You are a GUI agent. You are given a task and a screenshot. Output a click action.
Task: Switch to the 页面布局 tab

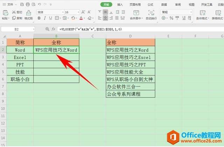click(x=135, y=5)
